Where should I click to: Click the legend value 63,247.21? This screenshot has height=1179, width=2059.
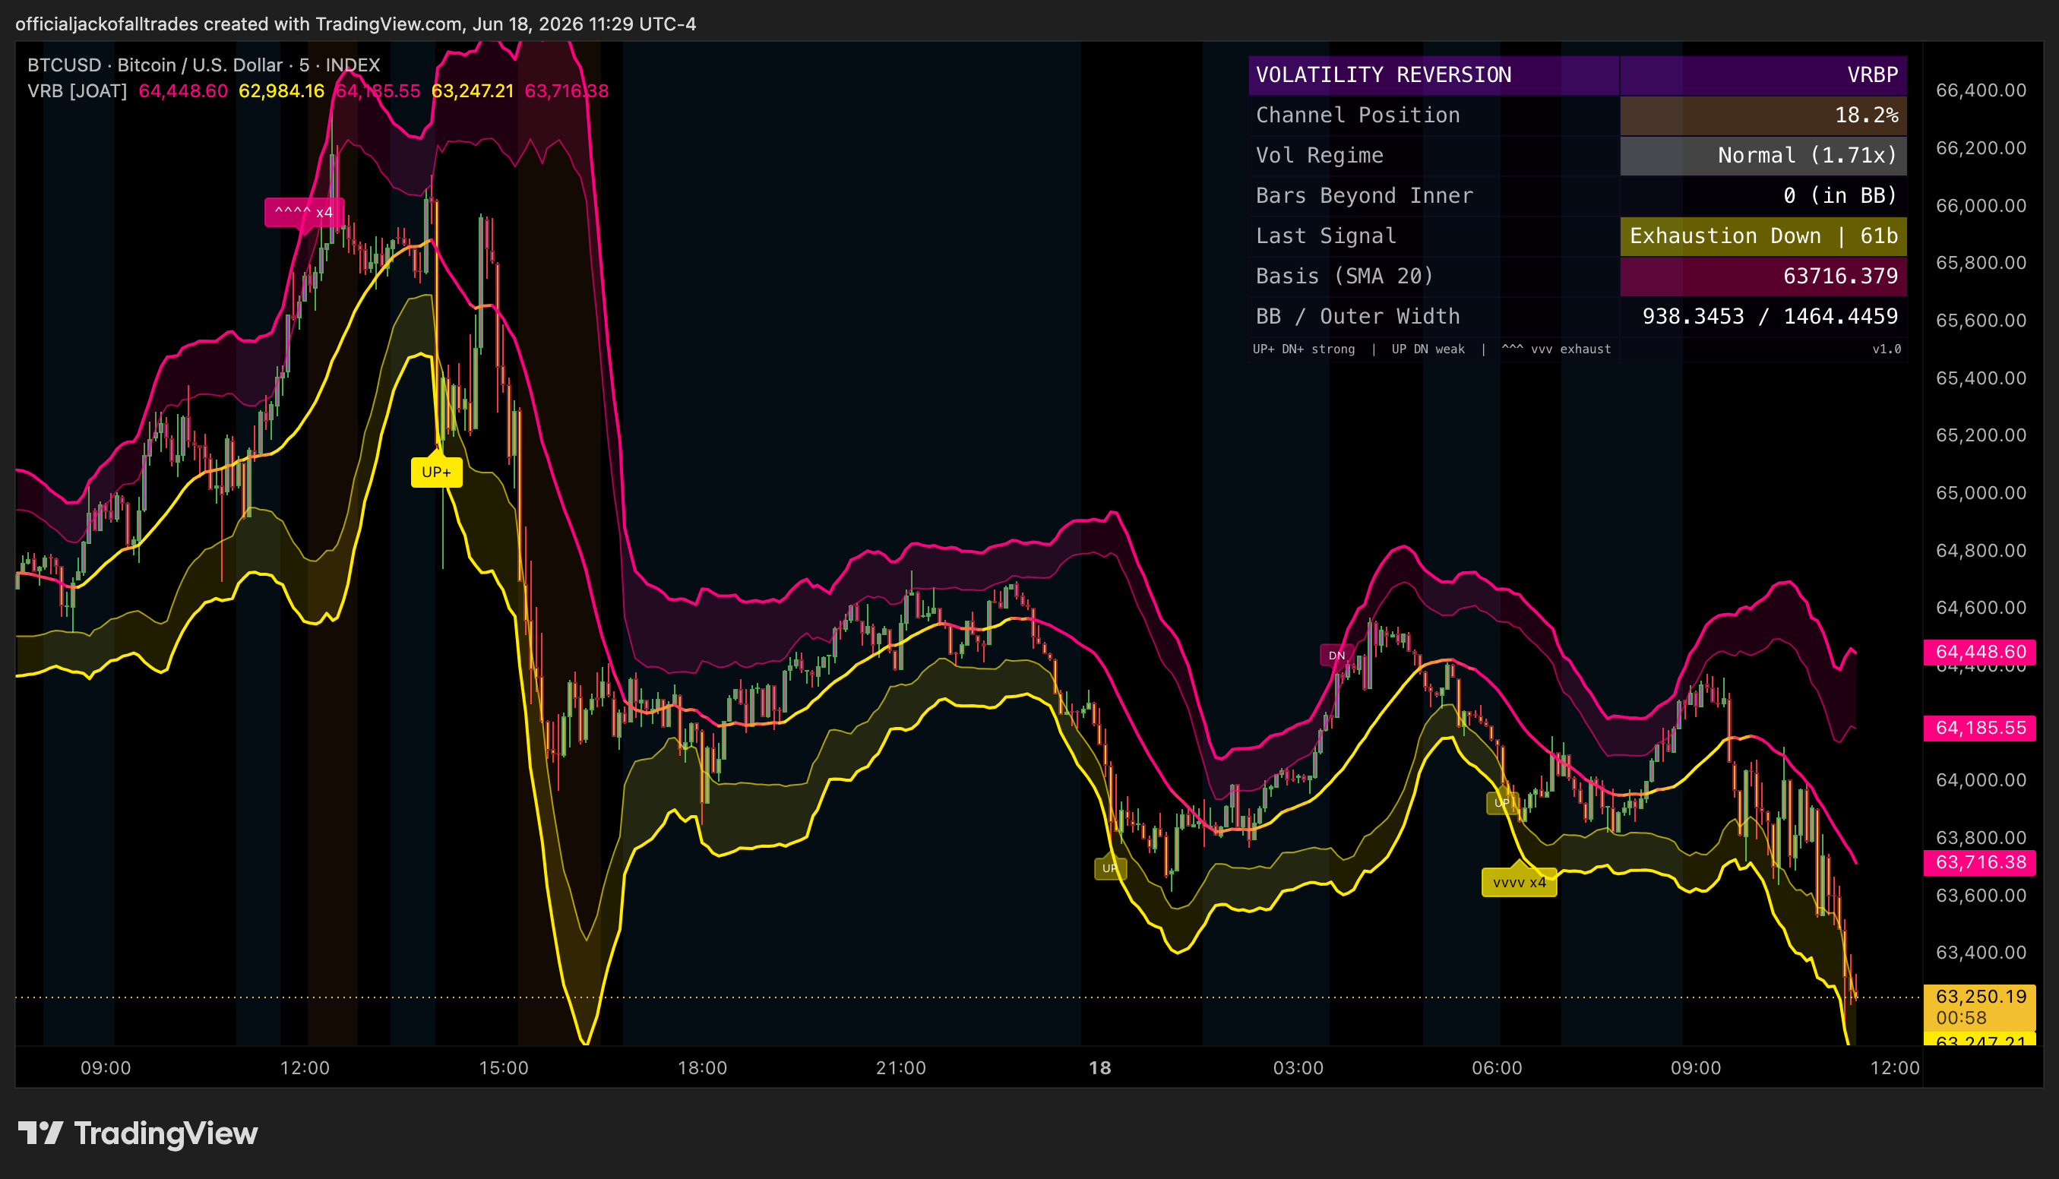pyautogui.click(x=472, y=90)
